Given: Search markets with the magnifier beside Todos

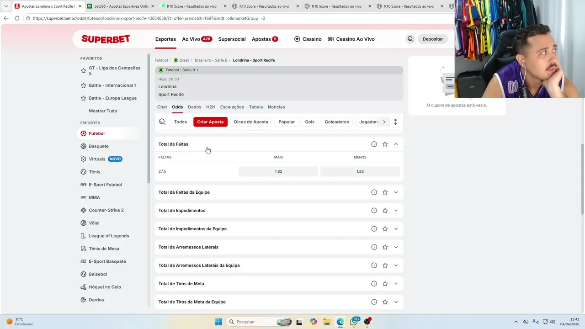Looking at the screenshot, I should [162, 122].
